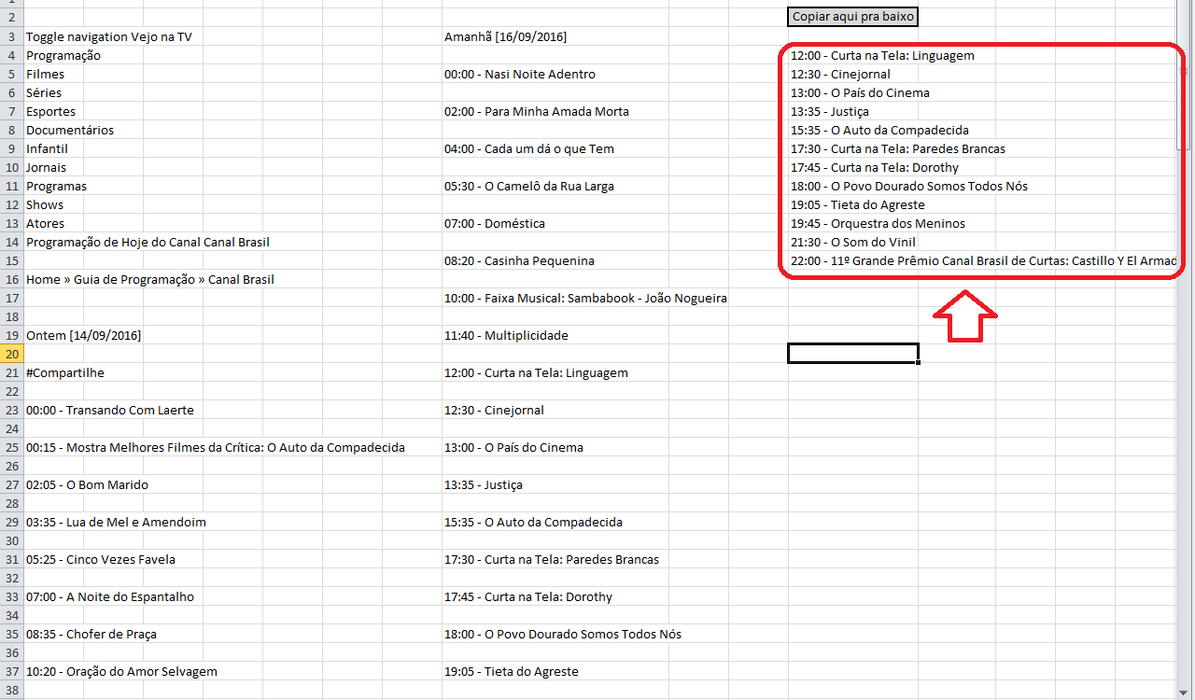Select '05:30 - O Camelô da Rua Larga'
Image resolution: width=1195 pixels, height=700 pixels.
529,186
